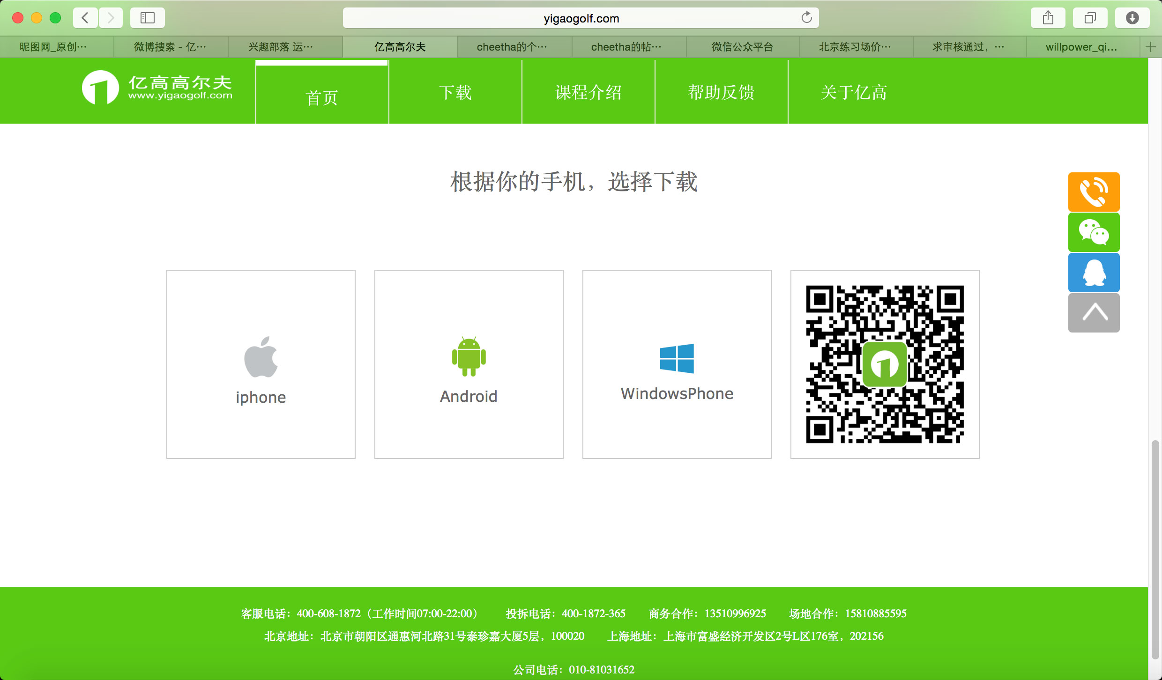Select the 亿高高尔夫 tab

coord(400,47)
